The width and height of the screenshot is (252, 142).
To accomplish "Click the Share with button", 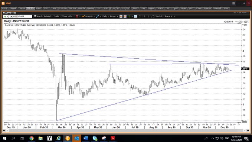I will 68,16.
